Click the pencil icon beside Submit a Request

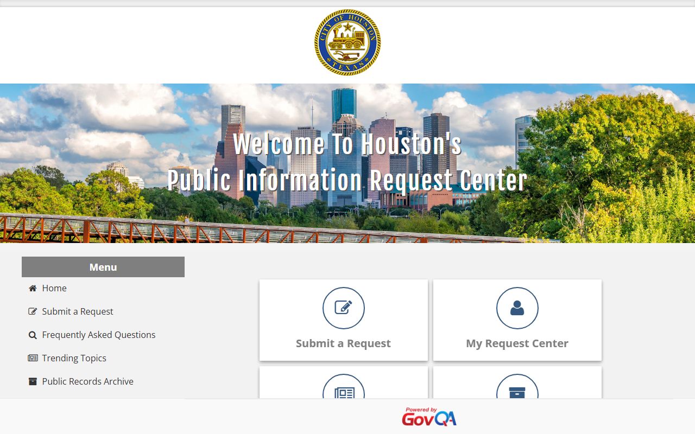pyautogui.click(x=33, y=311)
